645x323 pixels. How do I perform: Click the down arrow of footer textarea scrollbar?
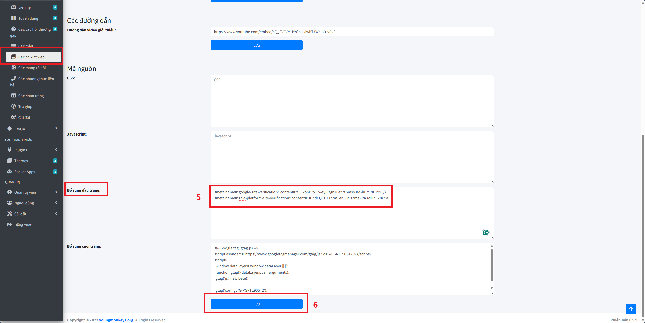(491, 288)
